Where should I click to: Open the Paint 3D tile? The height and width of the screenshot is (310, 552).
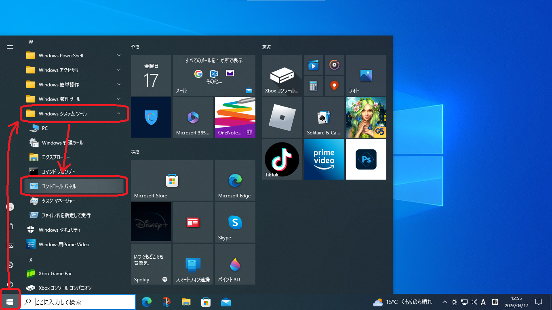(235, 264)
